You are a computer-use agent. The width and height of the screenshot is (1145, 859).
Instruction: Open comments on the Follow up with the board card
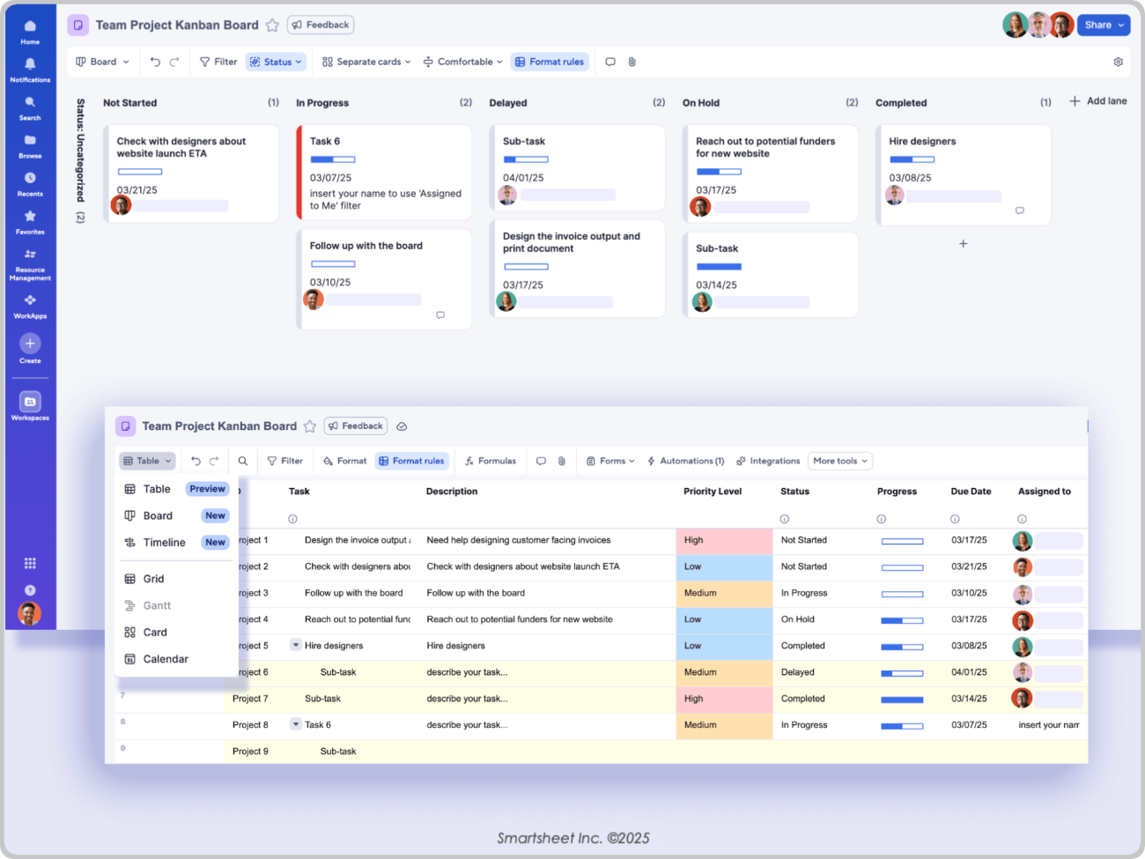coord(440,315)
